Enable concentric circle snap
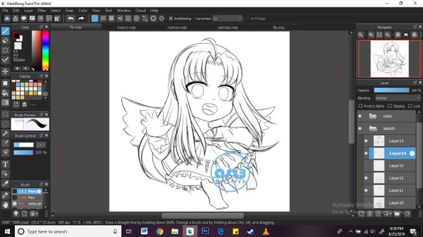This screenshot has height=237, width=423. tap(136, 18)
